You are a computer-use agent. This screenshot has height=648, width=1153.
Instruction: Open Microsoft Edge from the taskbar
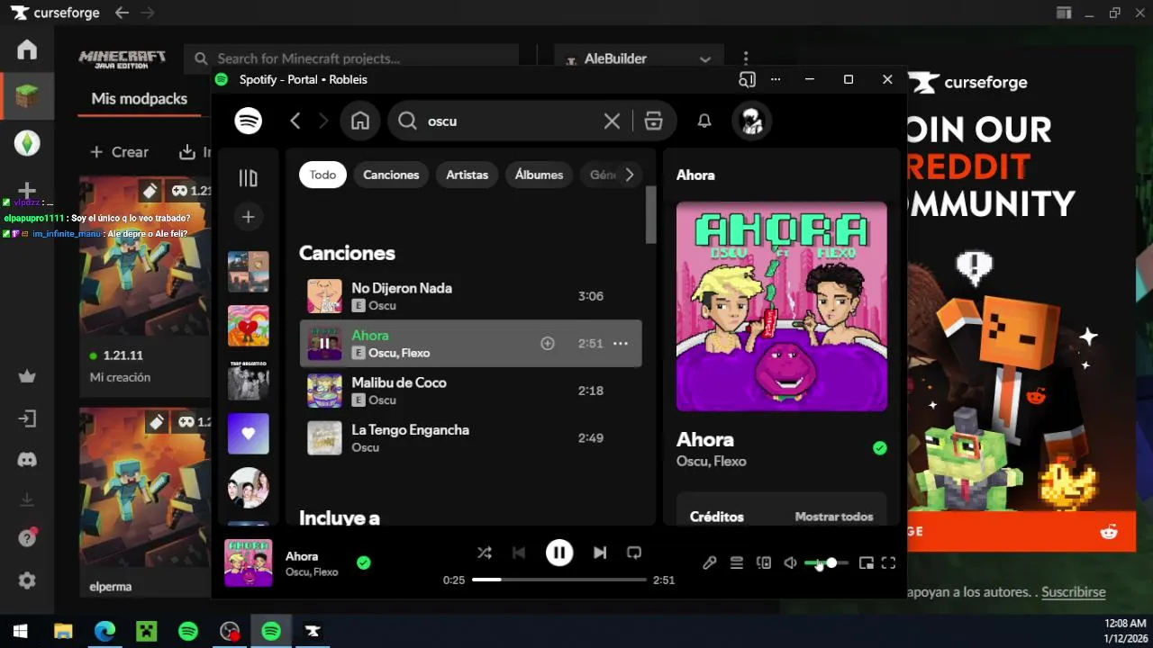tap(104, 631)
